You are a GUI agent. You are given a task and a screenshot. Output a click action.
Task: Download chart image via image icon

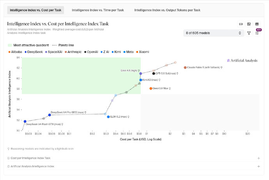(x=249, y=24)
